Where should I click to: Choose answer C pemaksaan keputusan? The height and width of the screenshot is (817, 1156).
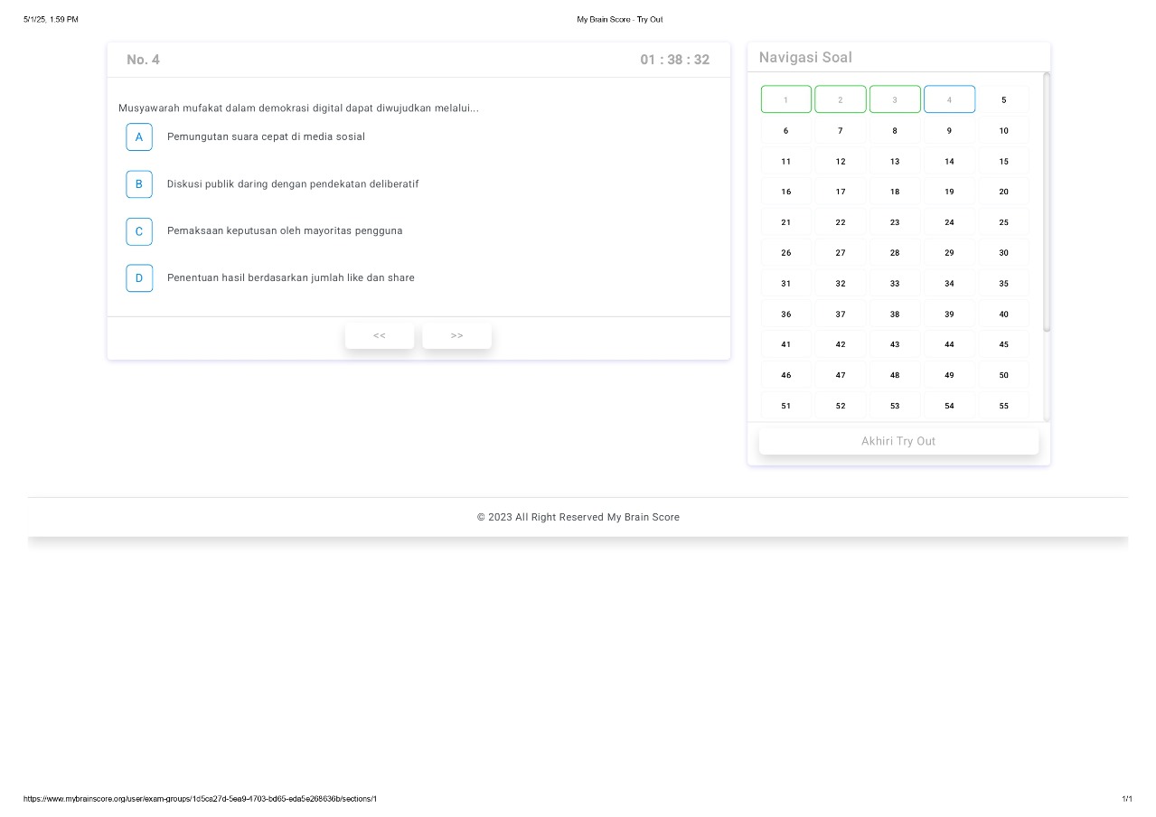click(139, 231)
